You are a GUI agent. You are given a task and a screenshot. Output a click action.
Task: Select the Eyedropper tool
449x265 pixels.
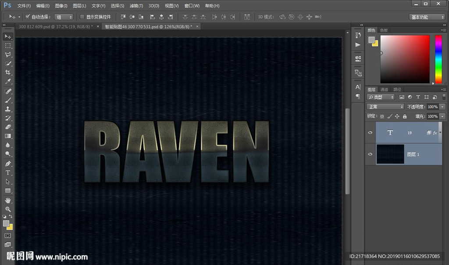pos(8,82)
